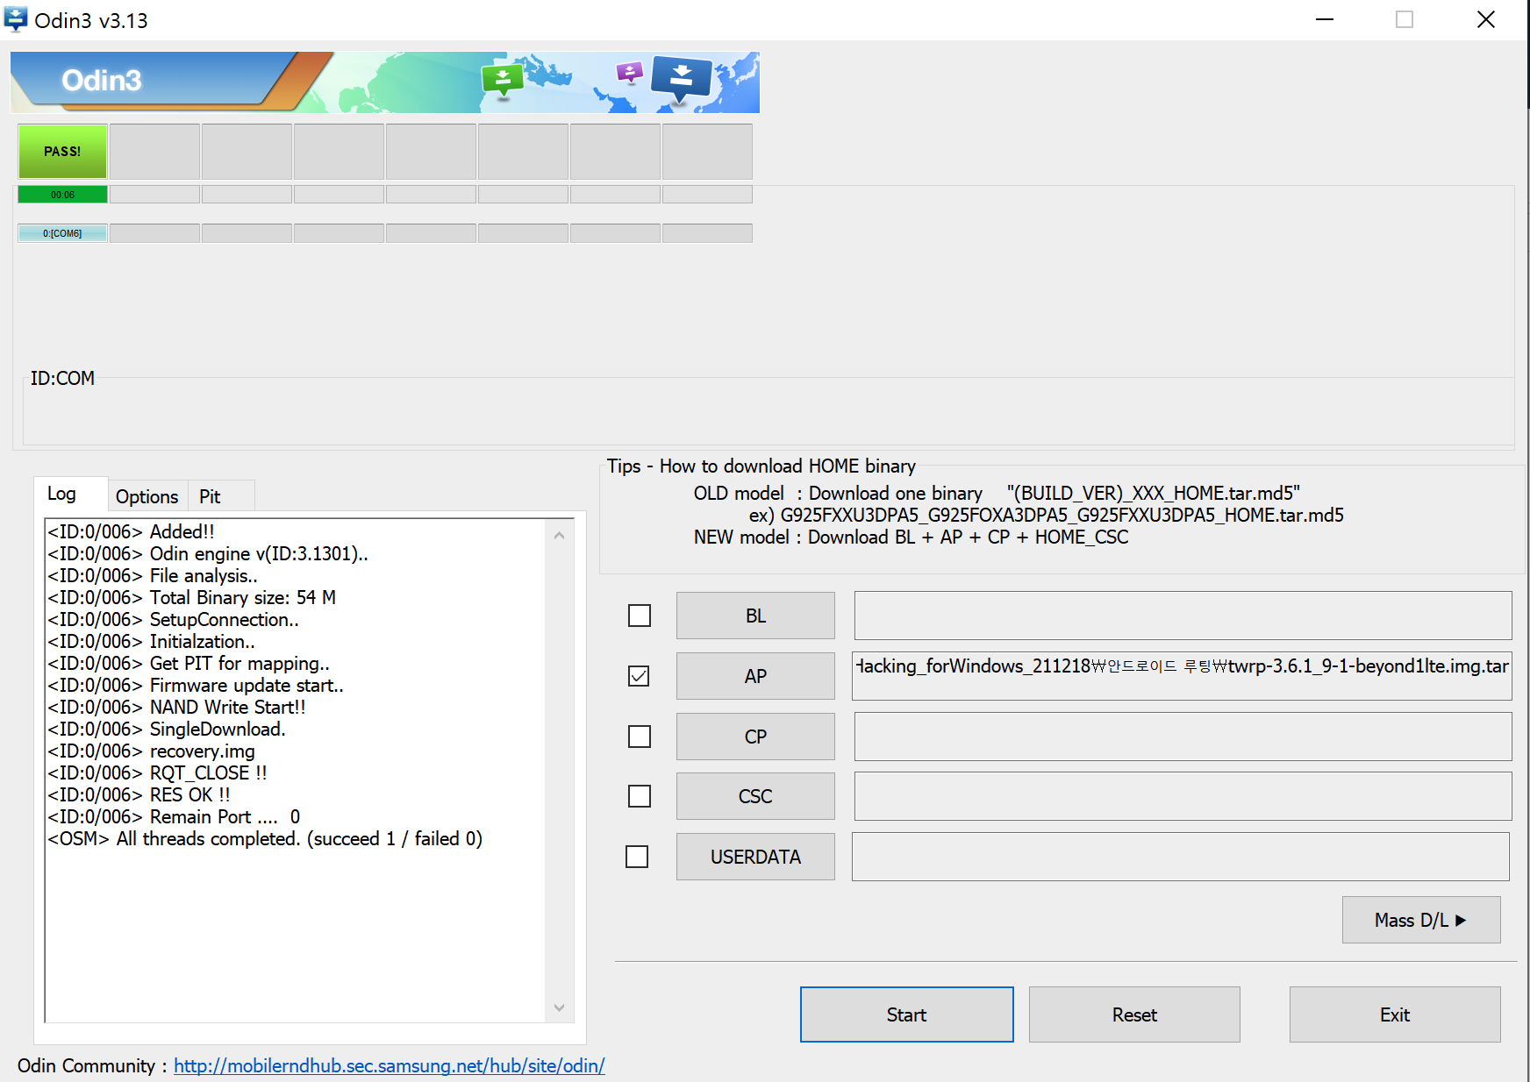Minimize the Odin3 window
The width and height of the screenshot is (1530, 1082).
(x=1325, y=19)
